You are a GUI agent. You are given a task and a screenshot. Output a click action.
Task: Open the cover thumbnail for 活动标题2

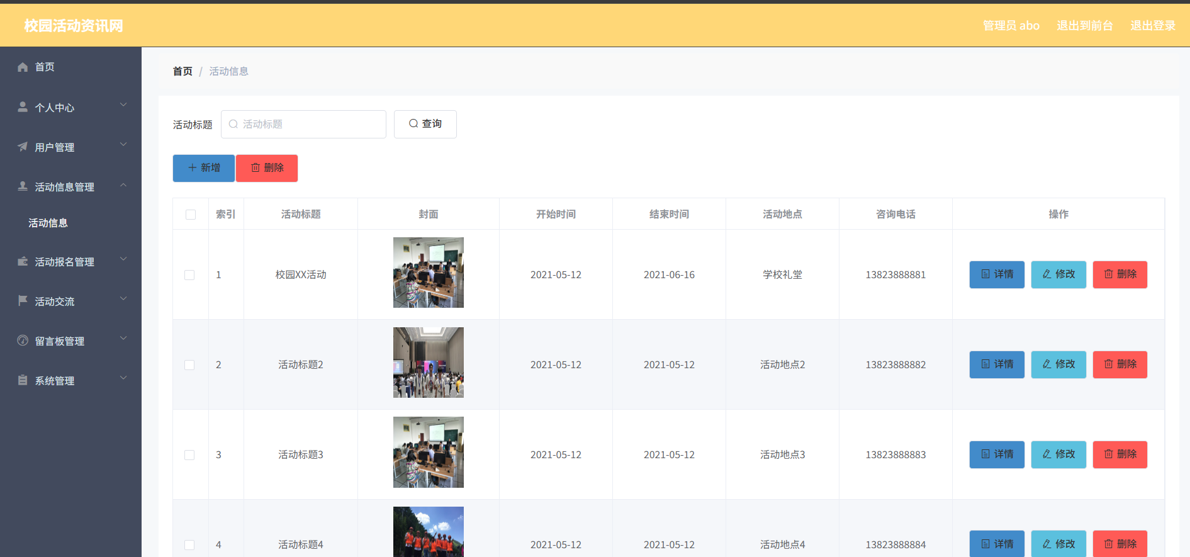pos(429,363)
